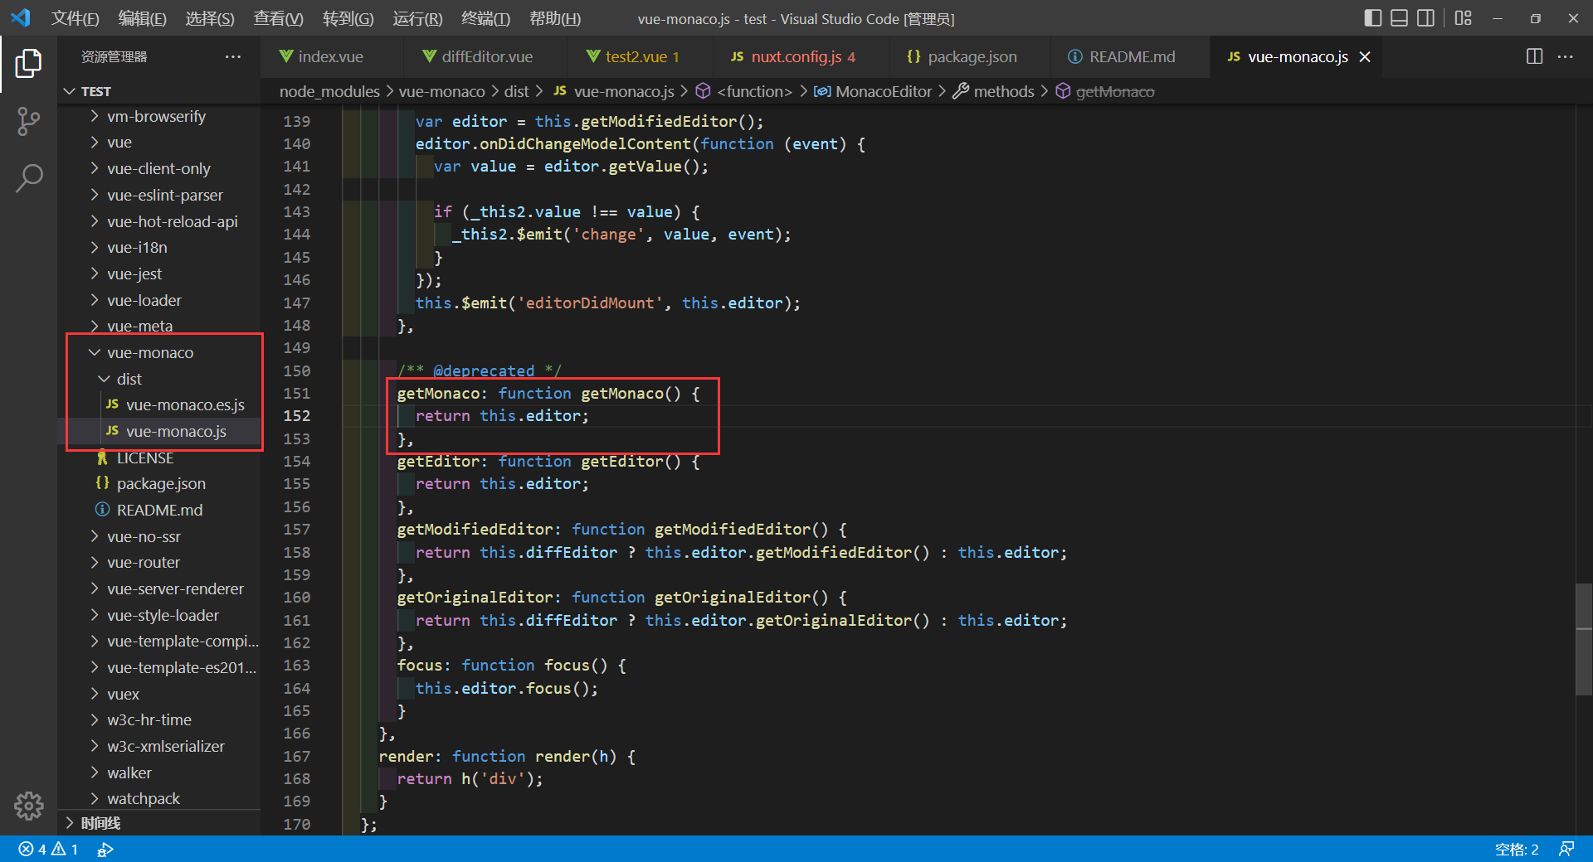Switch to the README.md tab
This screenshot has height=862, width=1593.
pos(1129,56)
